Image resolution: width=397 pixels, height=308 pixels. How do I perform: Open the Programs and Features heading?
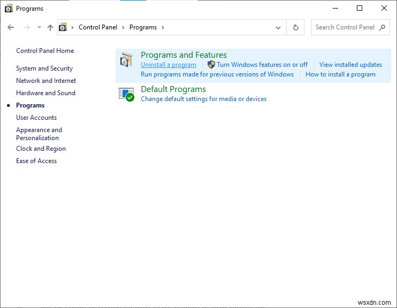point(184,55)
